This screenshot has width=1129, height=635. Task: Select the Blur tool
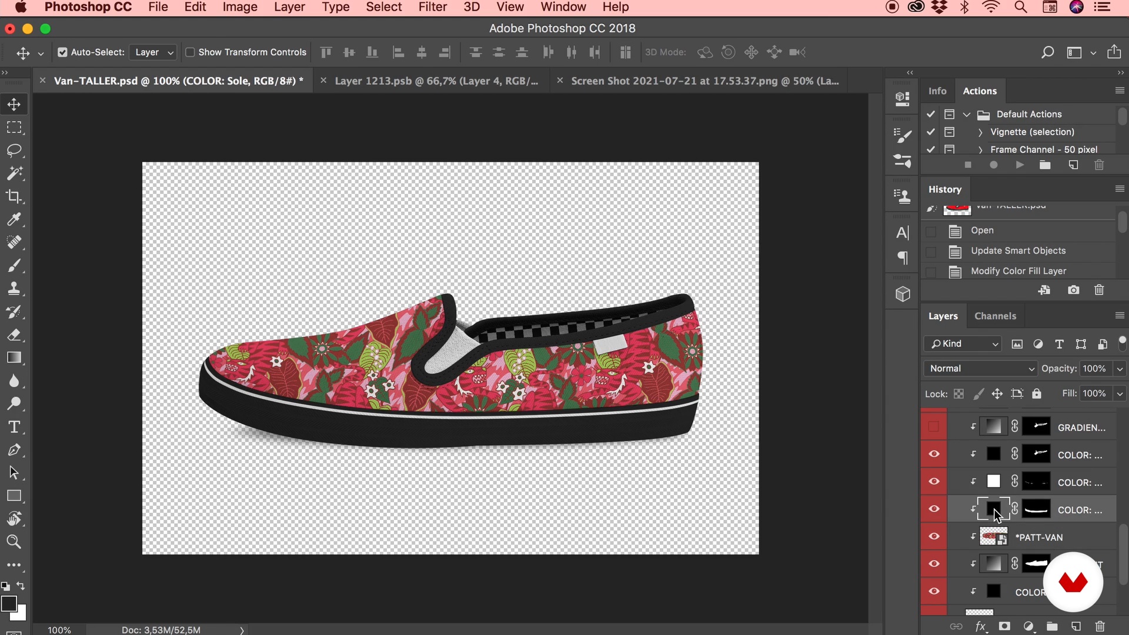tap(14, 381)
